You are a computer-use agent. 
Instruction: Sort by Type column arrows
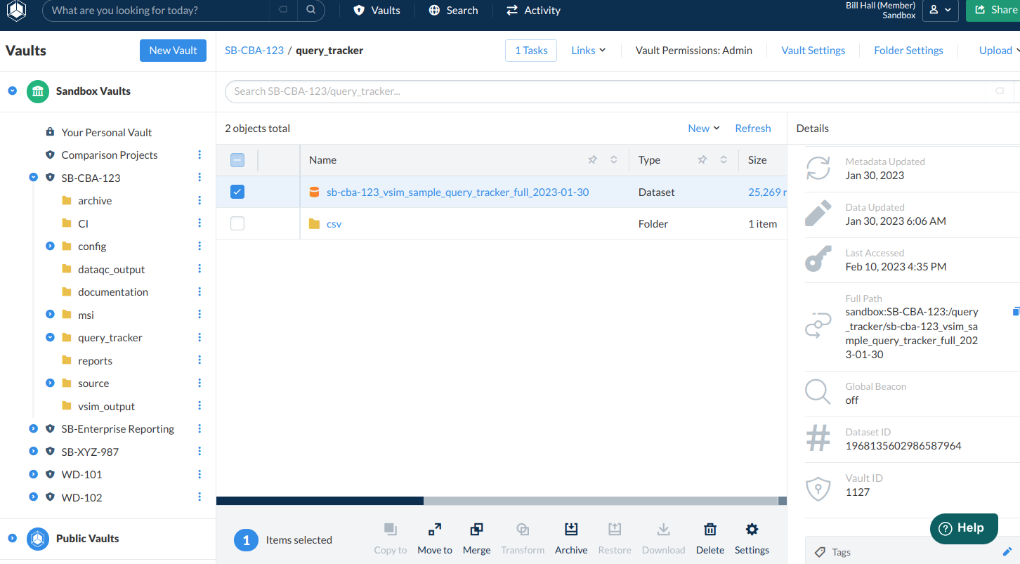tap(723, 160)
